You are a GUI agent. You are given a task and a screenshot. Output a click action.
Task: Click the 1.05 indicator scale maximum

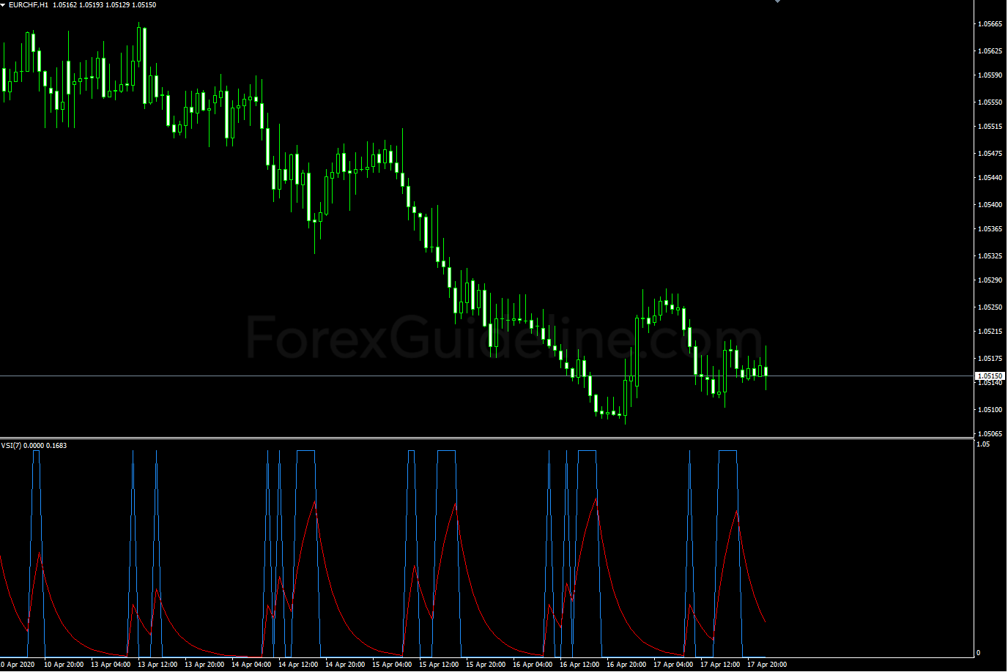tap(983, 444)
